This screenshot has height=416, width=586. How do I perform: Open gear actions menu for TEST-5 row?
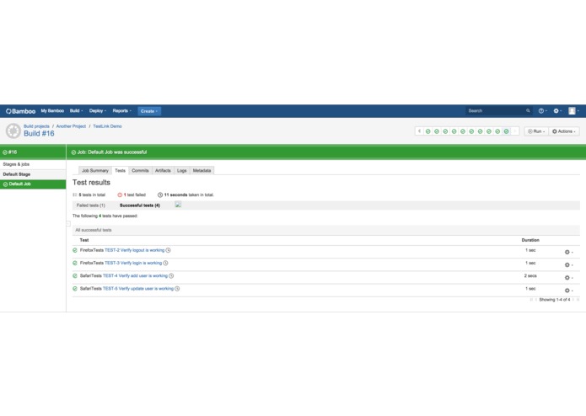tap(568, 291)
